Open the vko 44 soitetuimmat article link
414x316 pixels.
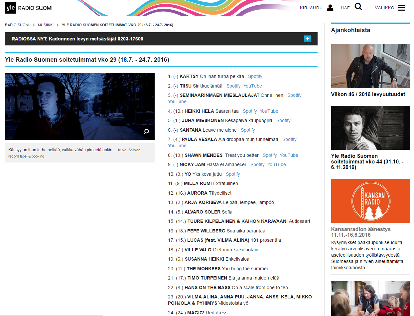[x=367, y=161]
